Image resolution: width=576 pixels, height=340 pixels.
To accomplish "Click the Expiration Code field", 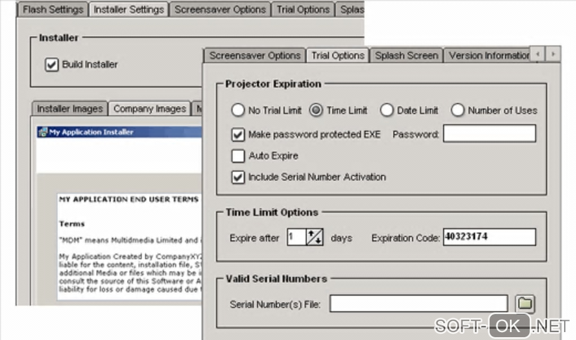I will point(489,237).
